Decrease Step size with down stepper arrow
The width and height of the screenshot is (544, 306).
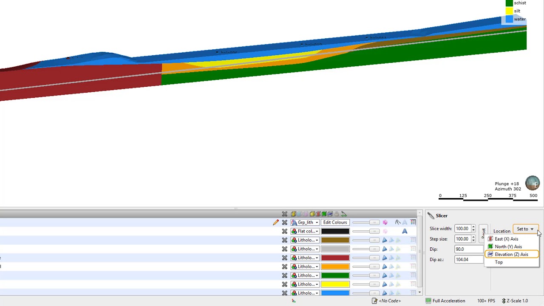pos(473,241)
